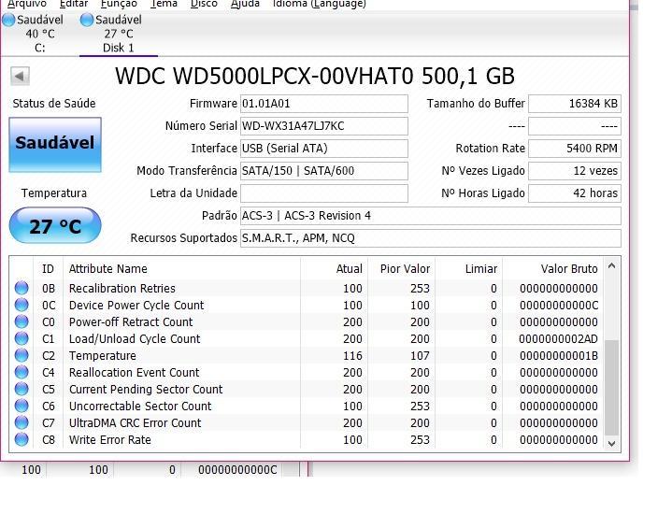Select the Write Error Rate text

[109, 440]
